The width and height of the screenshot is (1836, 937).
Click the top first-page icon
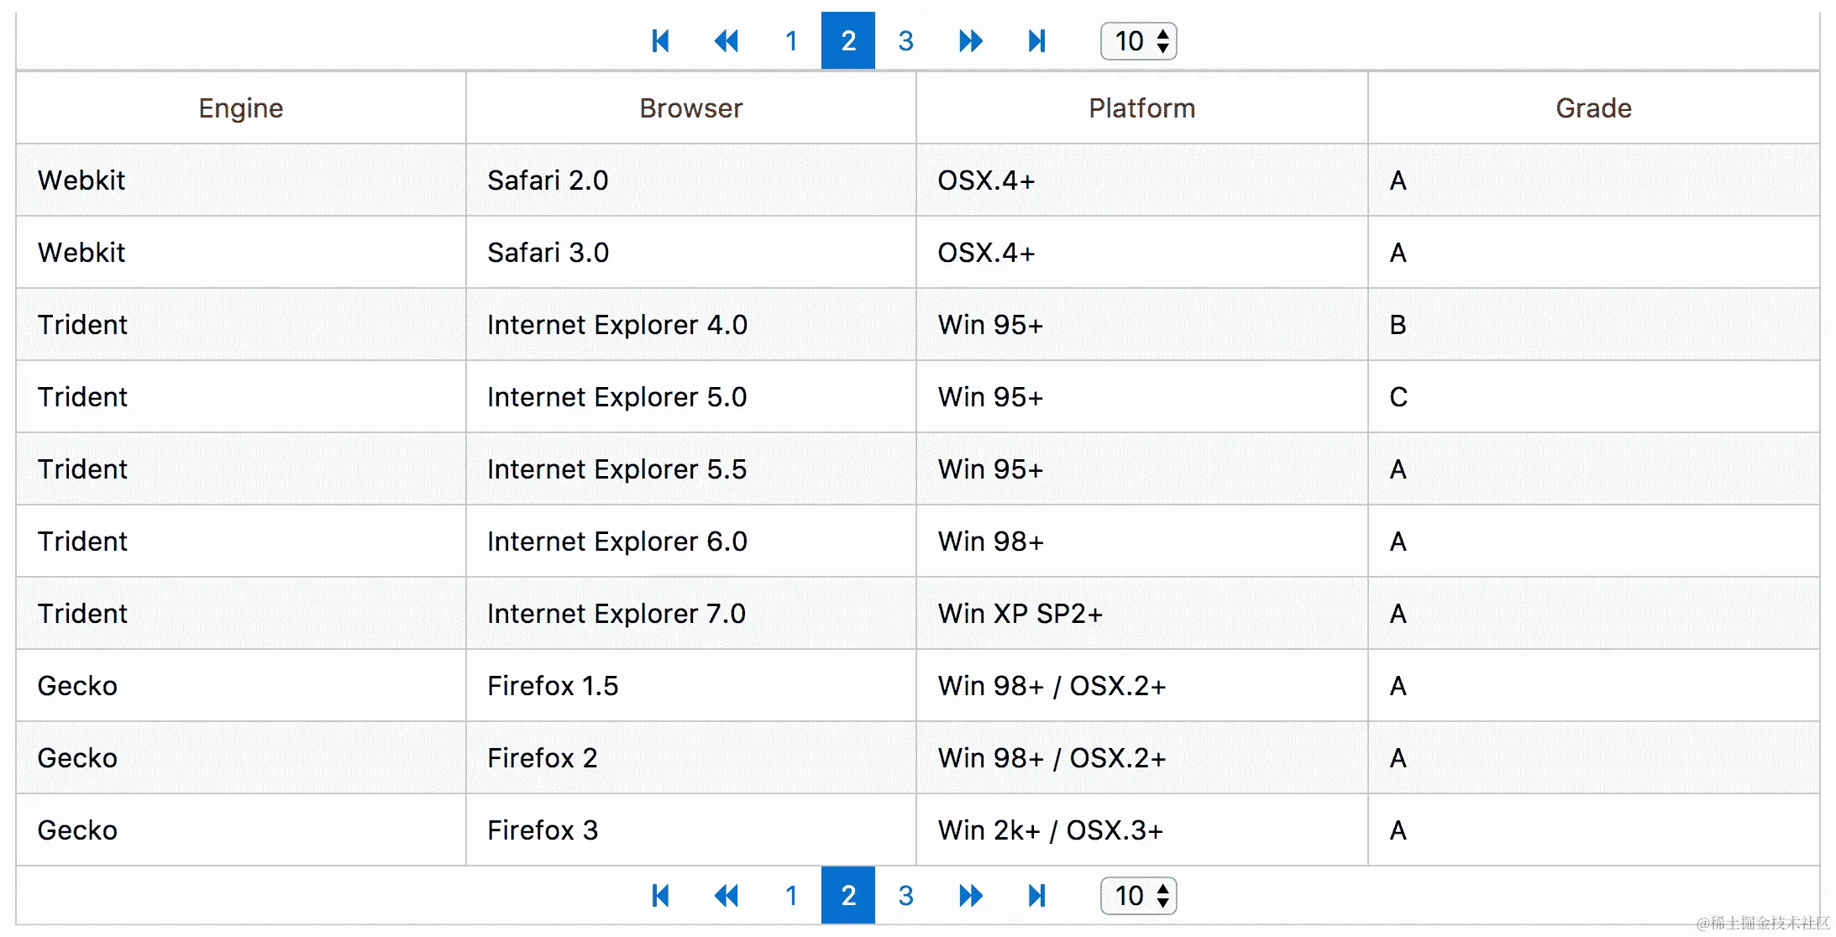(660, 40)
